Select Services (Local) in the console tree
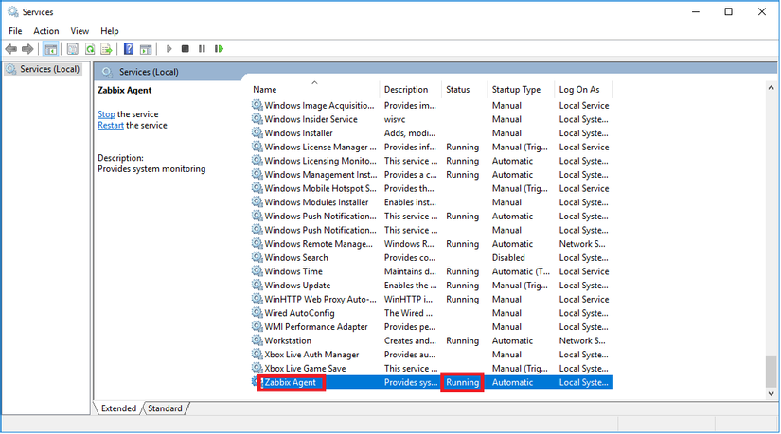Screen dimensions: 781x434 pyautogui.click(x=43, y=69)
